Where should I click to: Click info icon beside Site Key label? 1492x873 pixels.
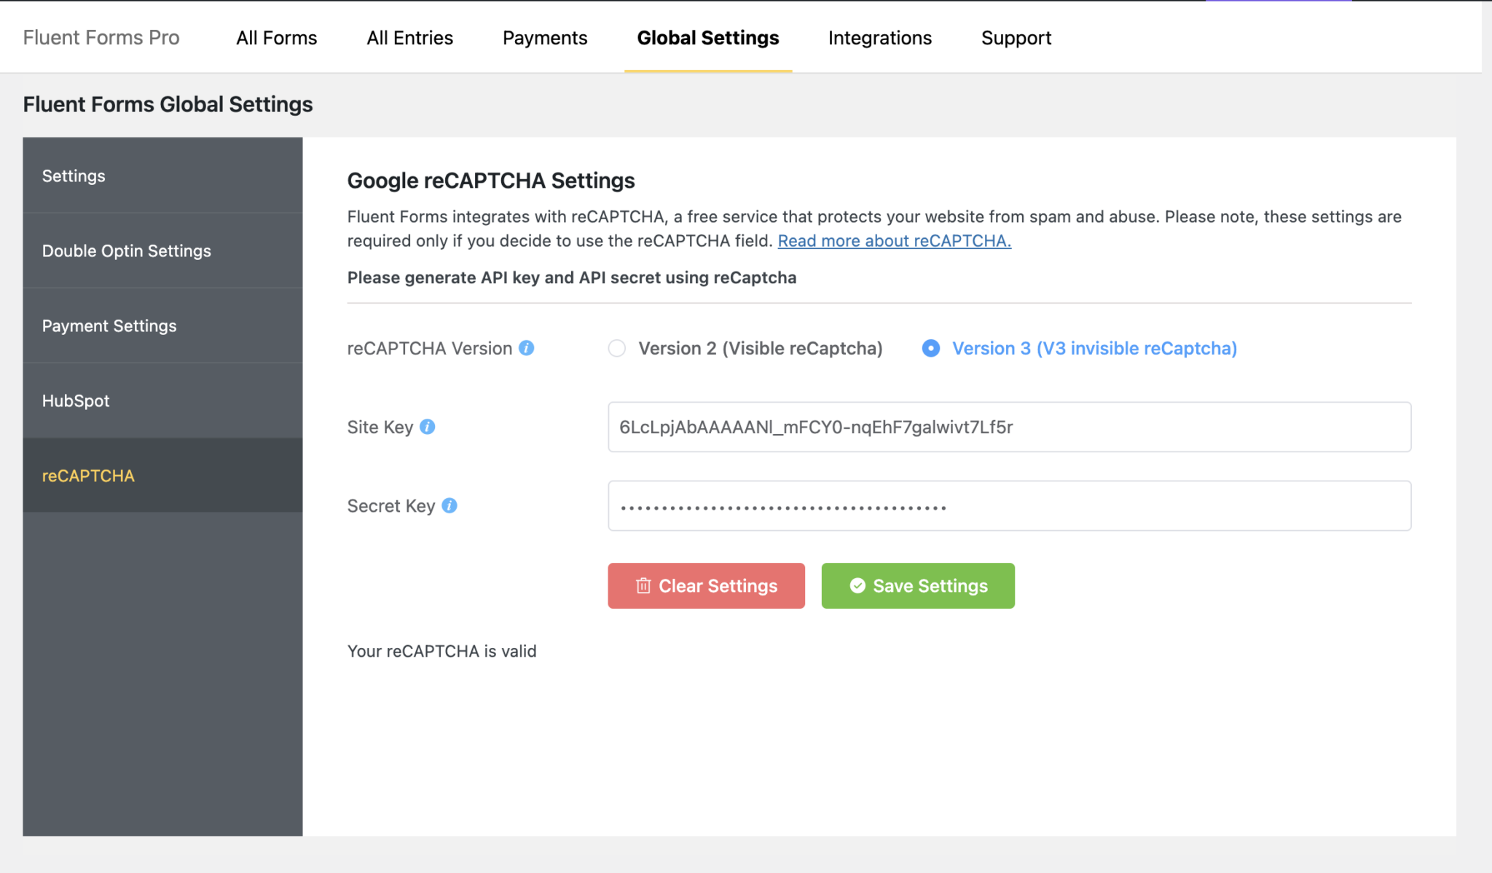428,427
